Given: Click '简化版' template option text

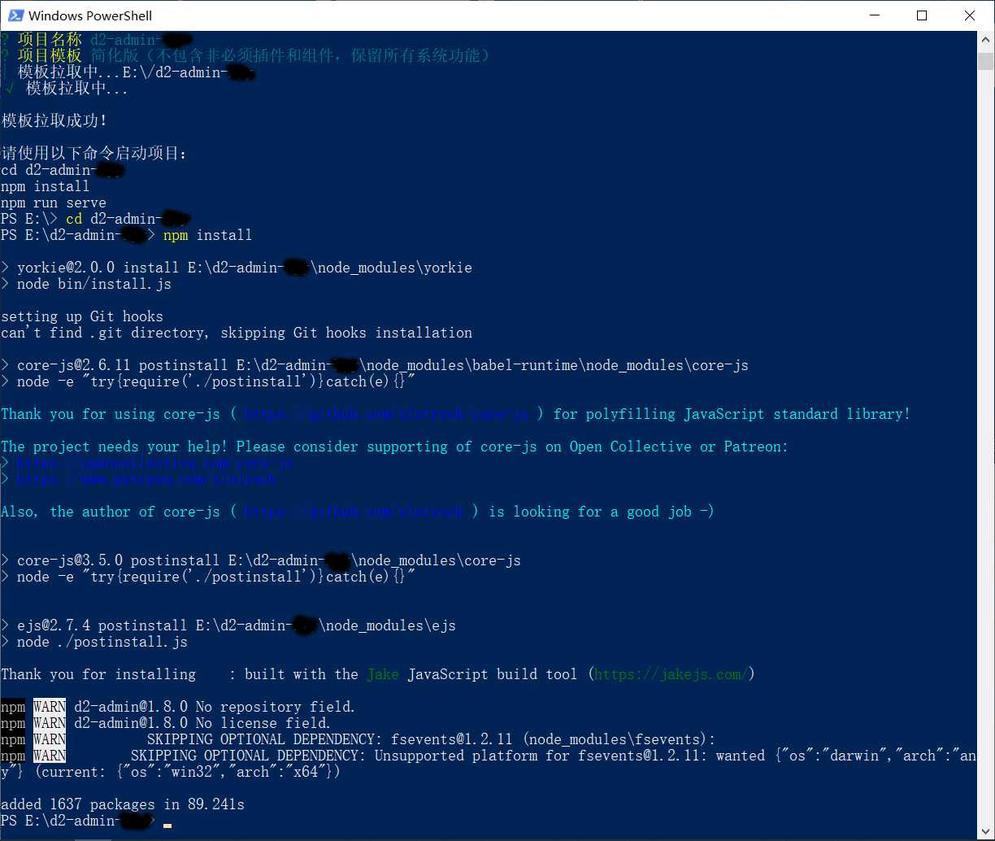Looking at the screenshot, I should (115, 55).
